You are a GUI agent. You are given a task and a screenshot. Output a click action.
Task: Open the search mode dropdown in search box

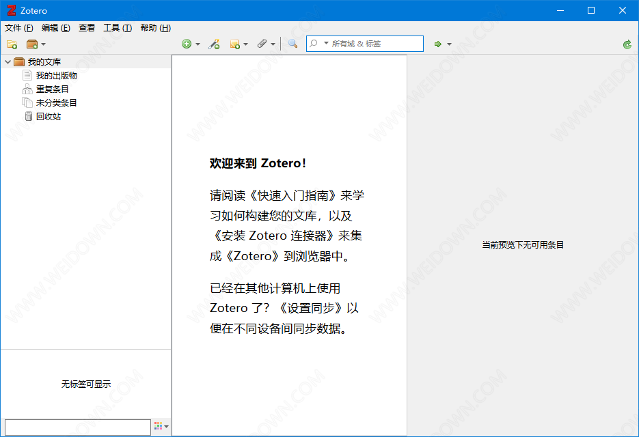coord(327,43)
